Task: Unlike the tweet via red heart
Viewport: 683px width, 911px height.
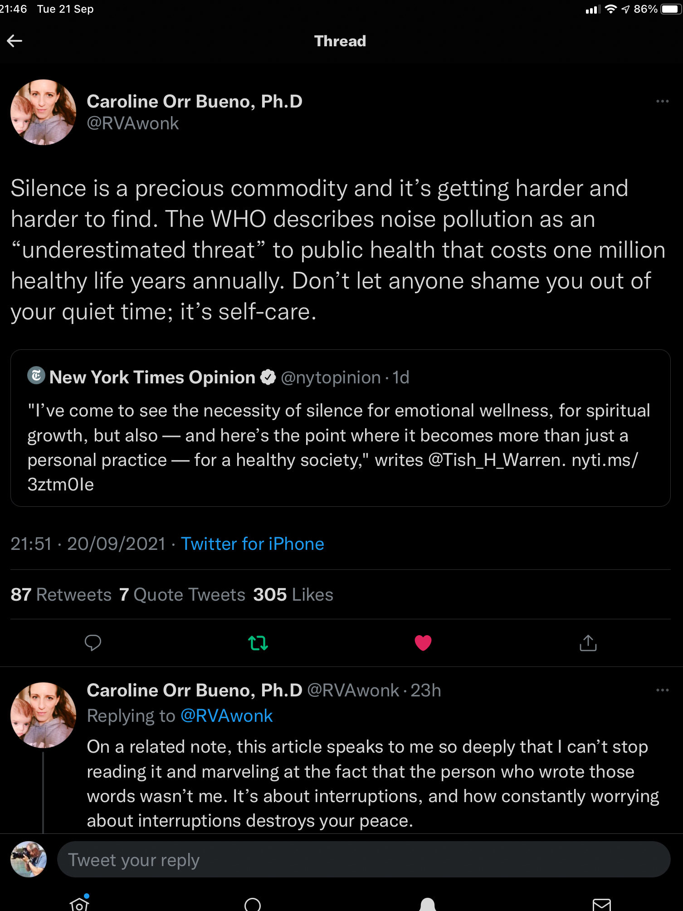Action: tap(423, 642)
